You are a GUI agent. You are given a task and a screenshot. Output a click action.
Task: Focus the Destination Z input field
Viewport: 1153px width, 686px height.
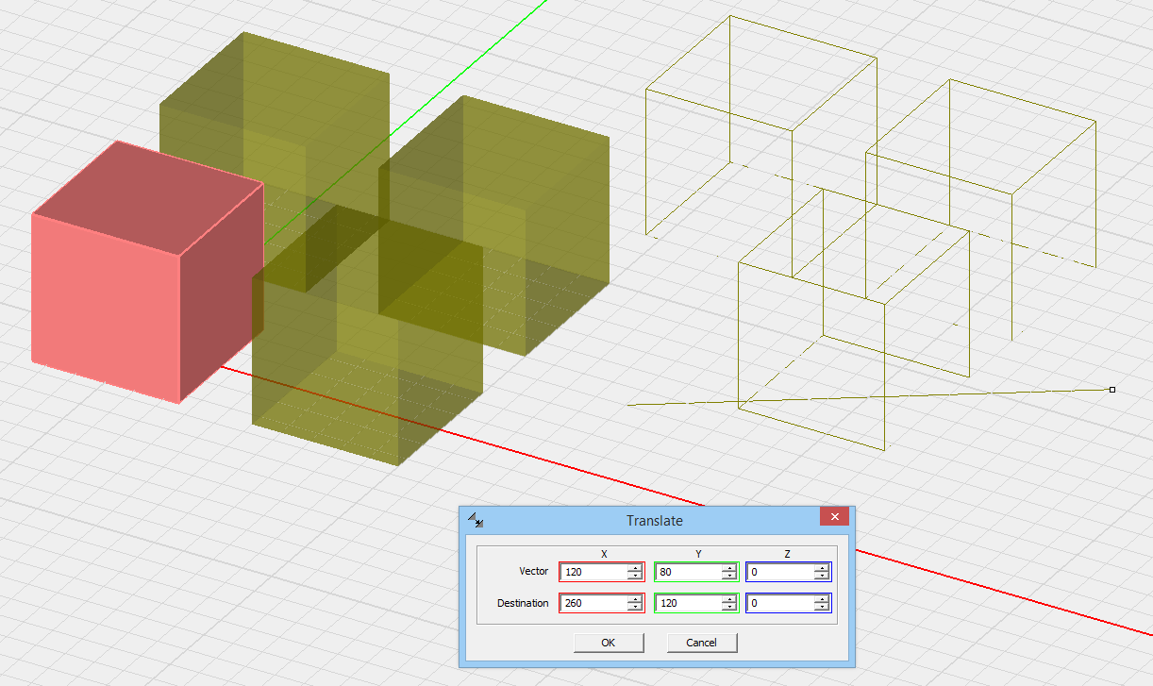[778, 603]
